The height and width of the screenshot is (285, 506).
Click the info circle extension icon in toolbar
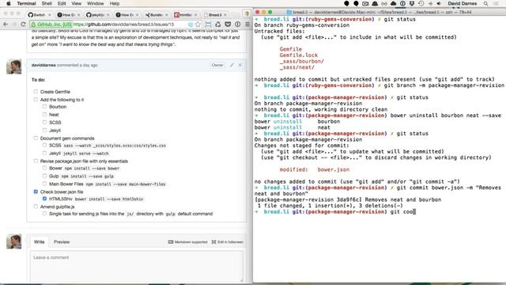pos(237,25)
